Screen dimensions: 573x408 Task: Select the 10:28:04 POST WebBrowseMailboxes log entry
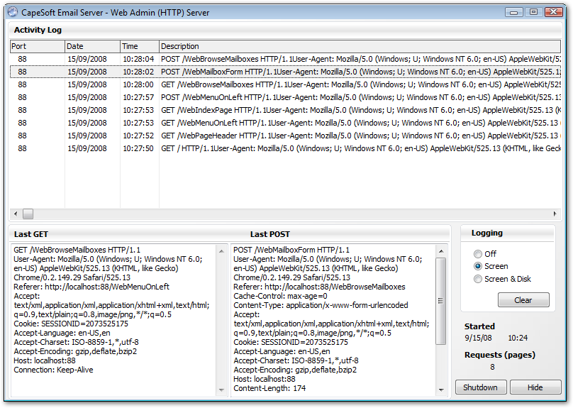tap(284, 59)
